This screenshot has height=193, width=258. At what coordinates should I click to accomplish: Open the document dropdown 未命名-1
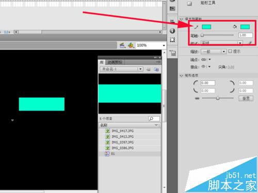(121, 69)
